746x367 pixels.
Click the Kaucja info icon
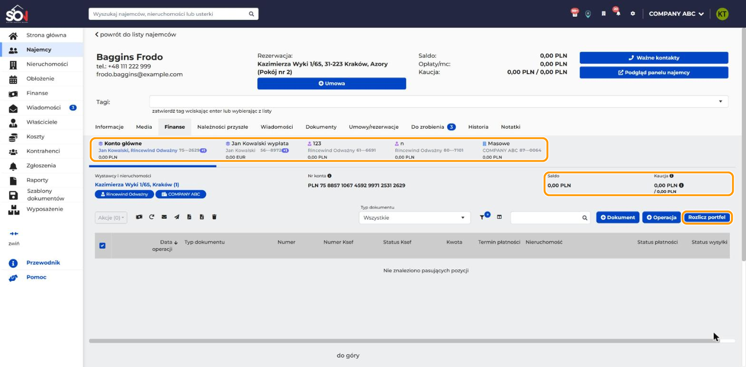(671, 176)
